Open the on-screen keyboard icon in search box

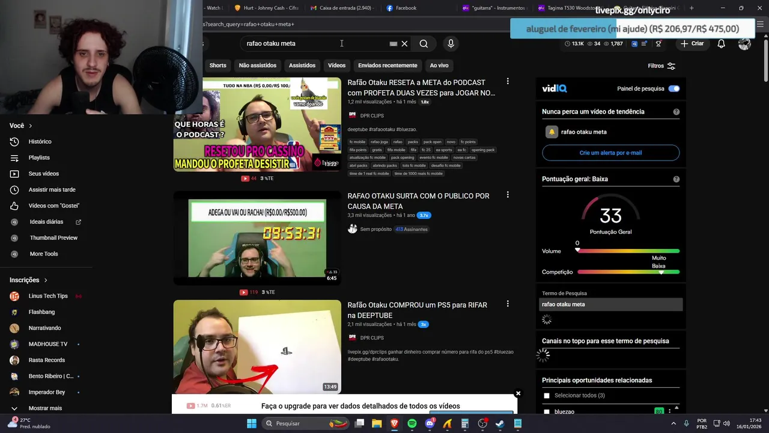(393, 43)
